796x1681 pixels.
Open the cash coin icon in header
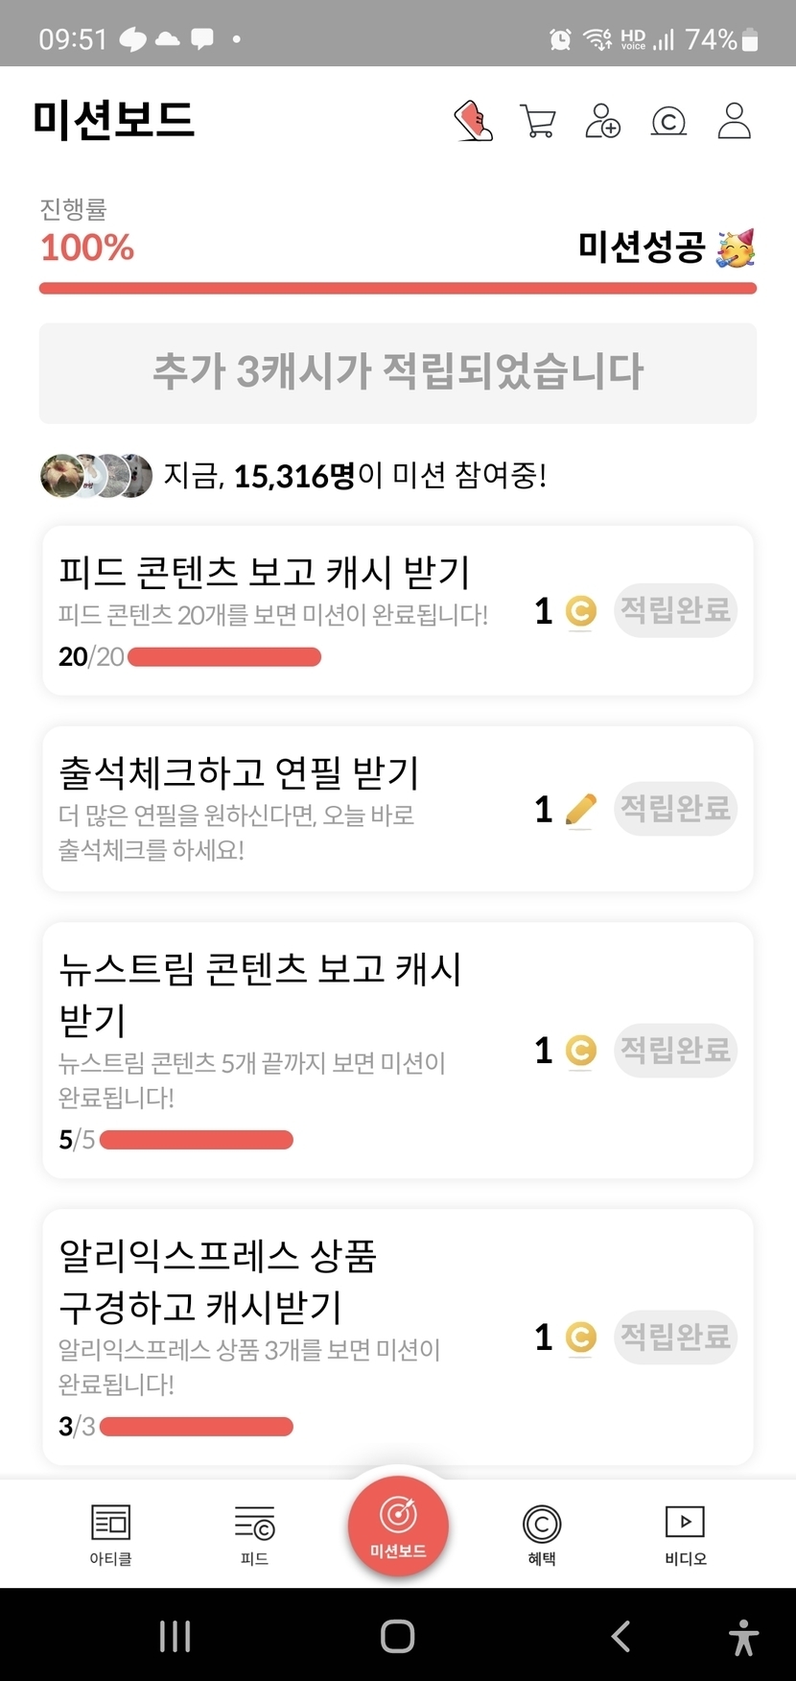668,122
